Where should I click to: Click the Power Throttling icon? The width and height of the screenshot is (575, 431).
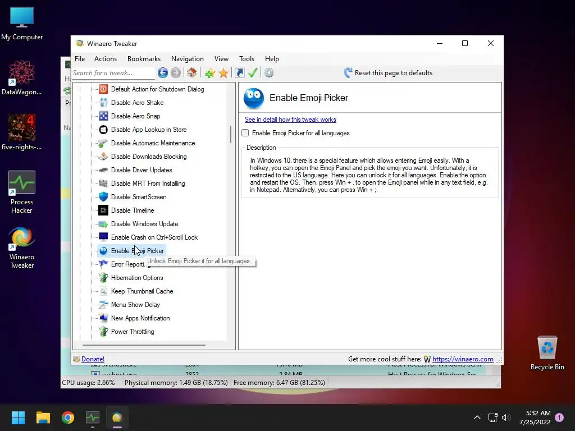(x=103, y=332)
